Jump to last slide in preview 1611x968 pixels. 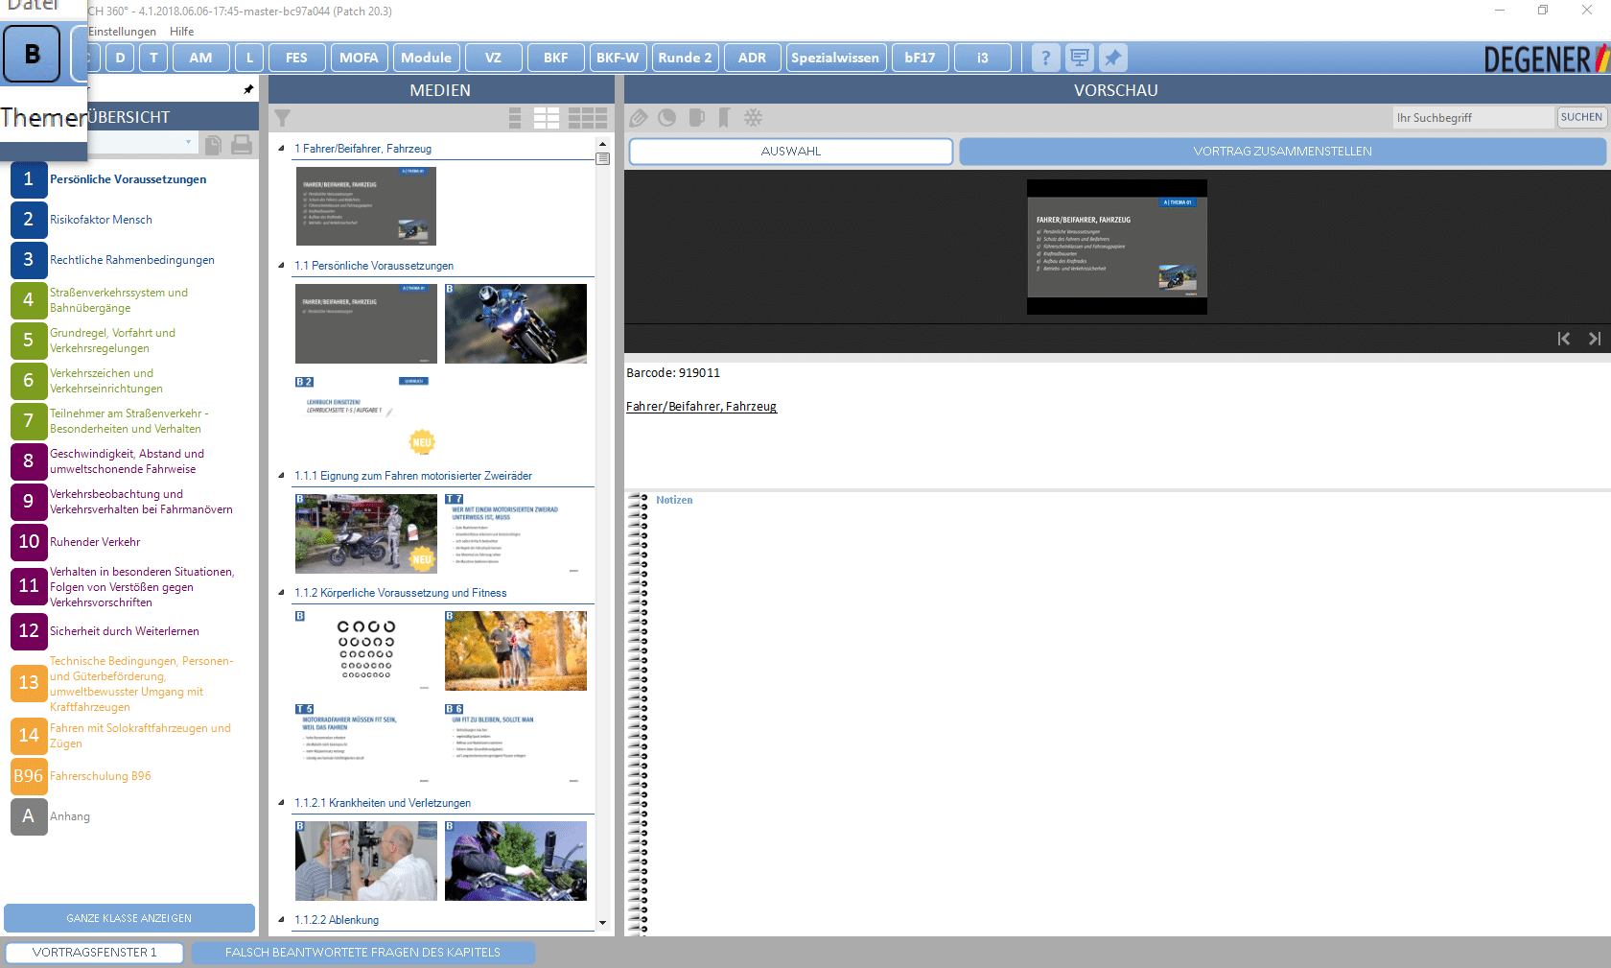[1594, 339]
